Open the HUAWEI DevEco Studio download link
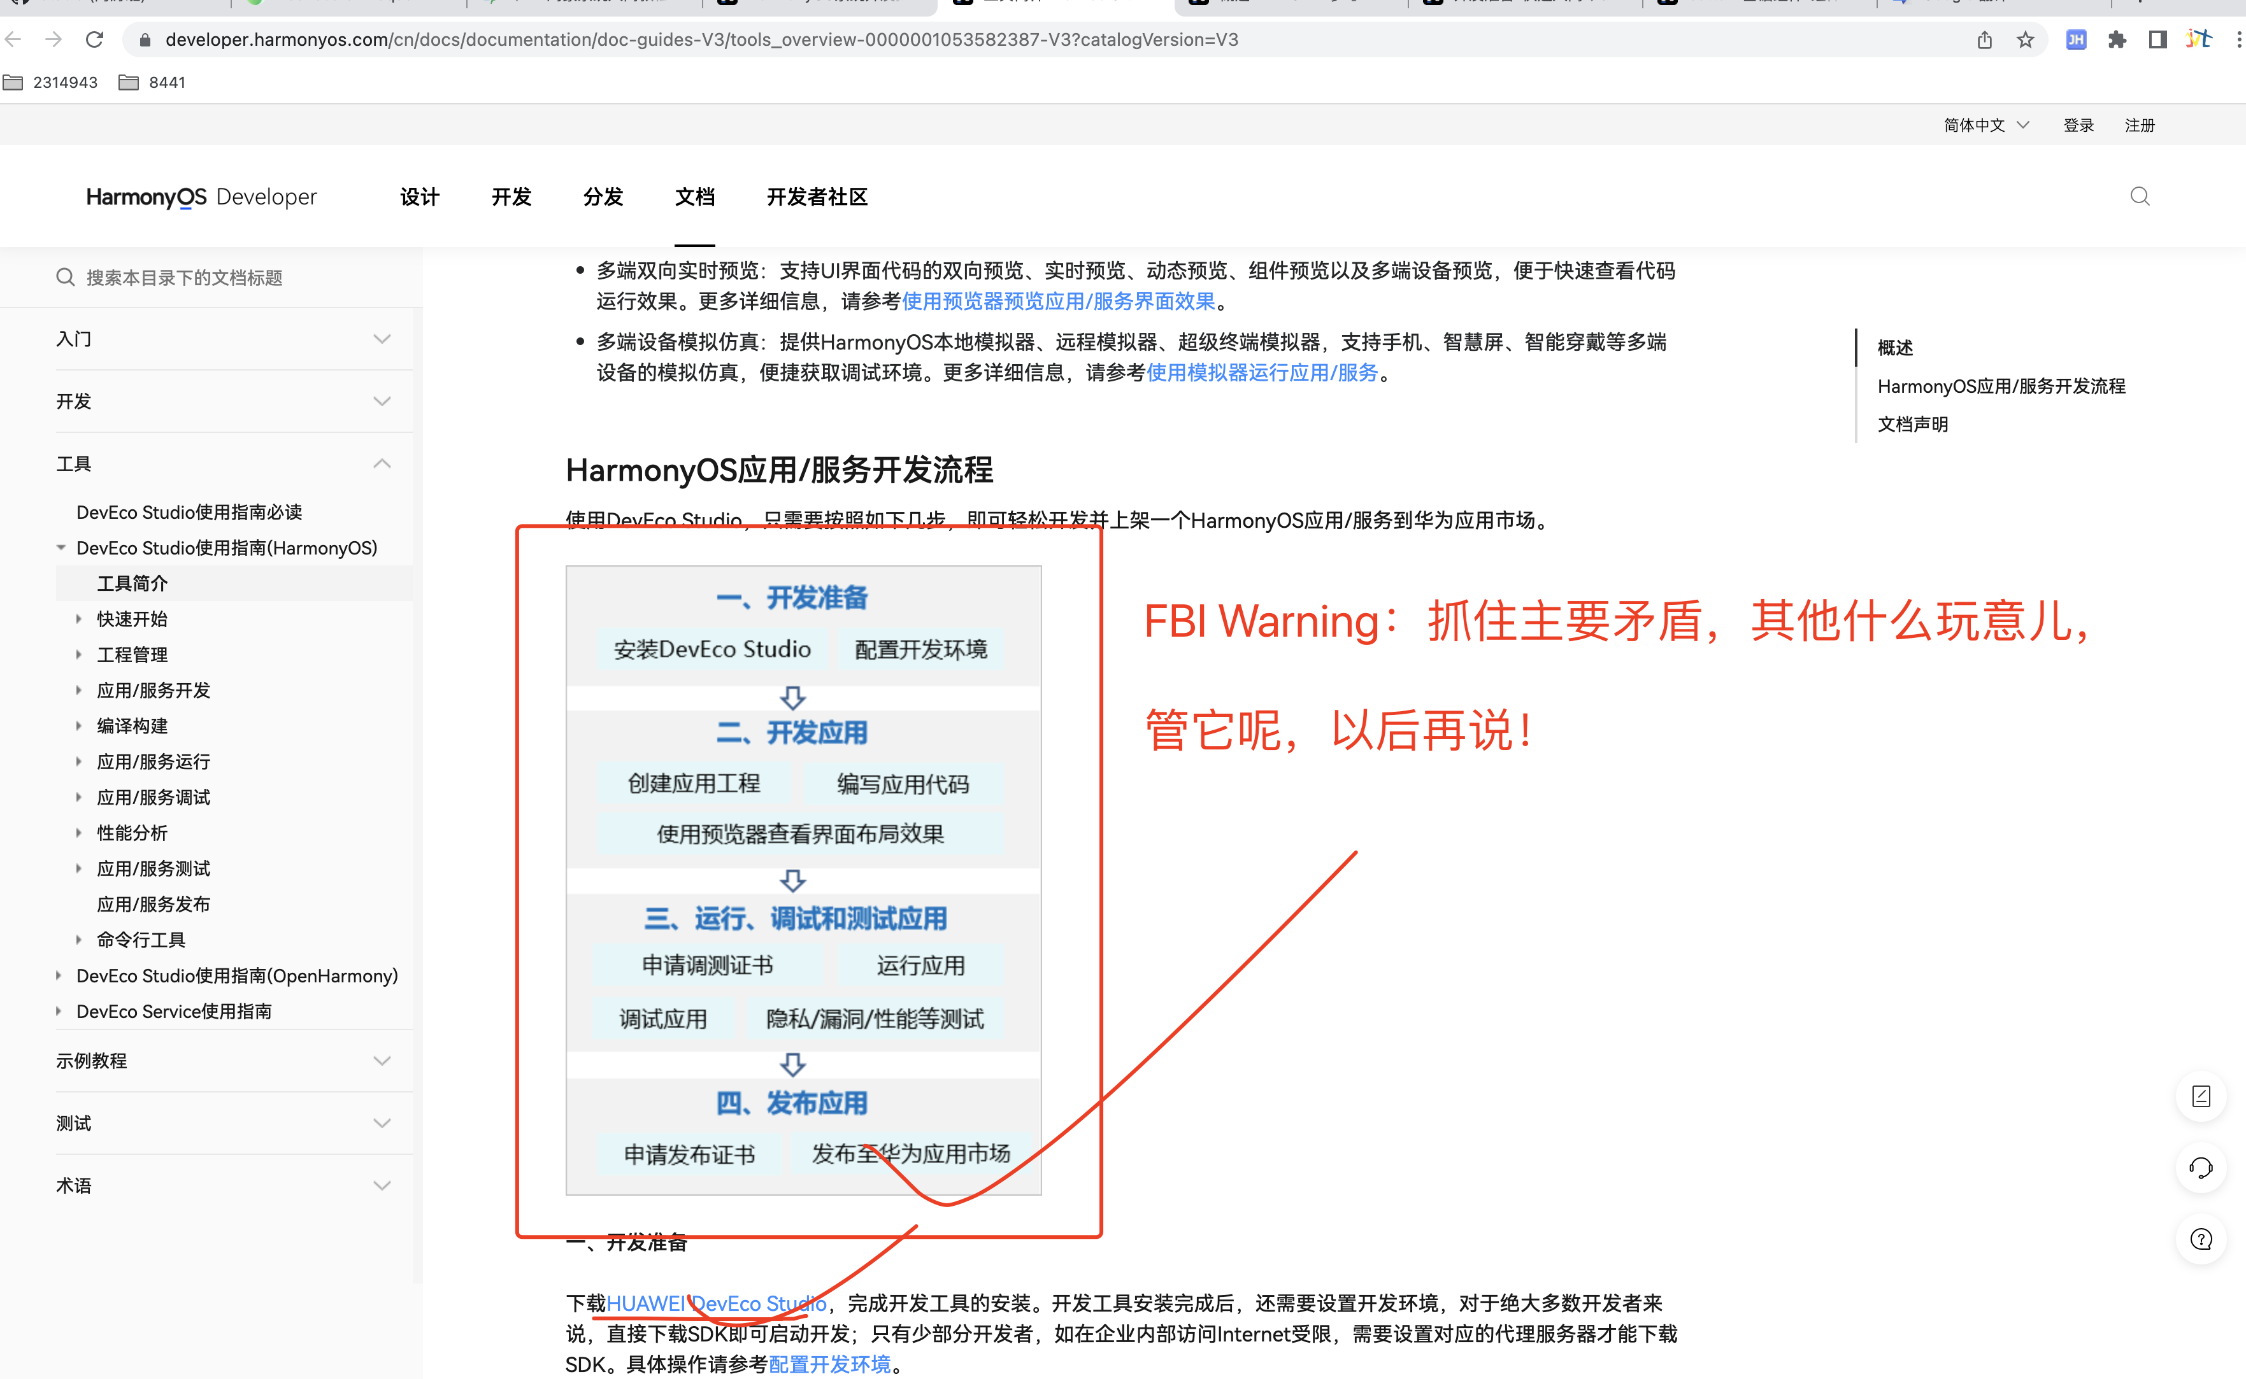This screenshot has width=2246, height=1379. pyautogui.click(x=716, y=1303)
